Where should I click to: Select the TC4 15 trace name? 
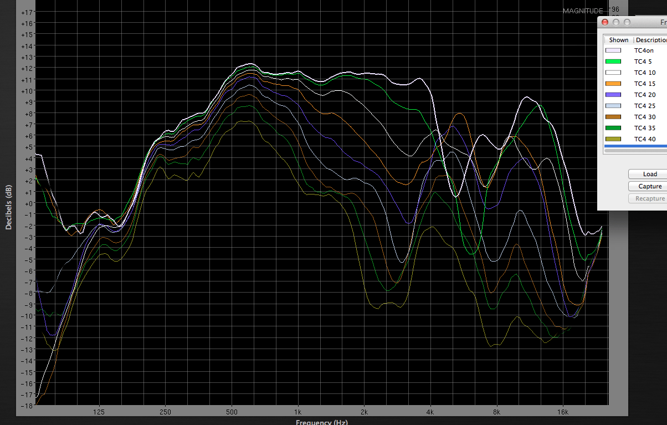644,84
